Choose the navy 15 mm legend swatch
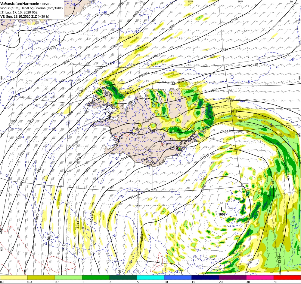The image size is (301, 284). pyautogui.click(x=205, y=277)
